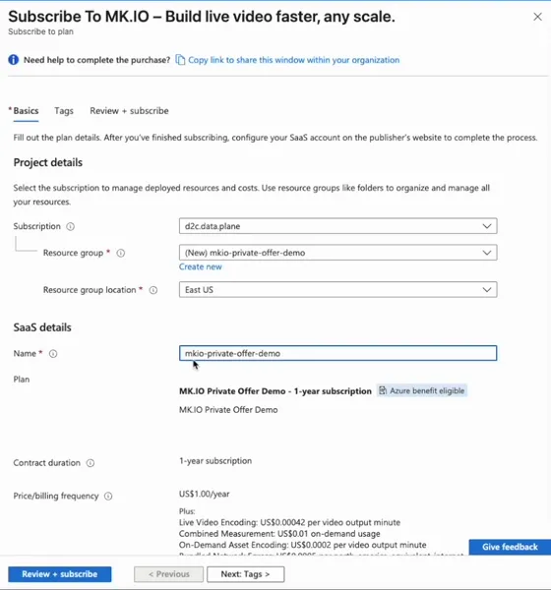This screenshot has height=590, width=551.
Task: Click the blue info icon beside purchase help
Action: [14, 60]
